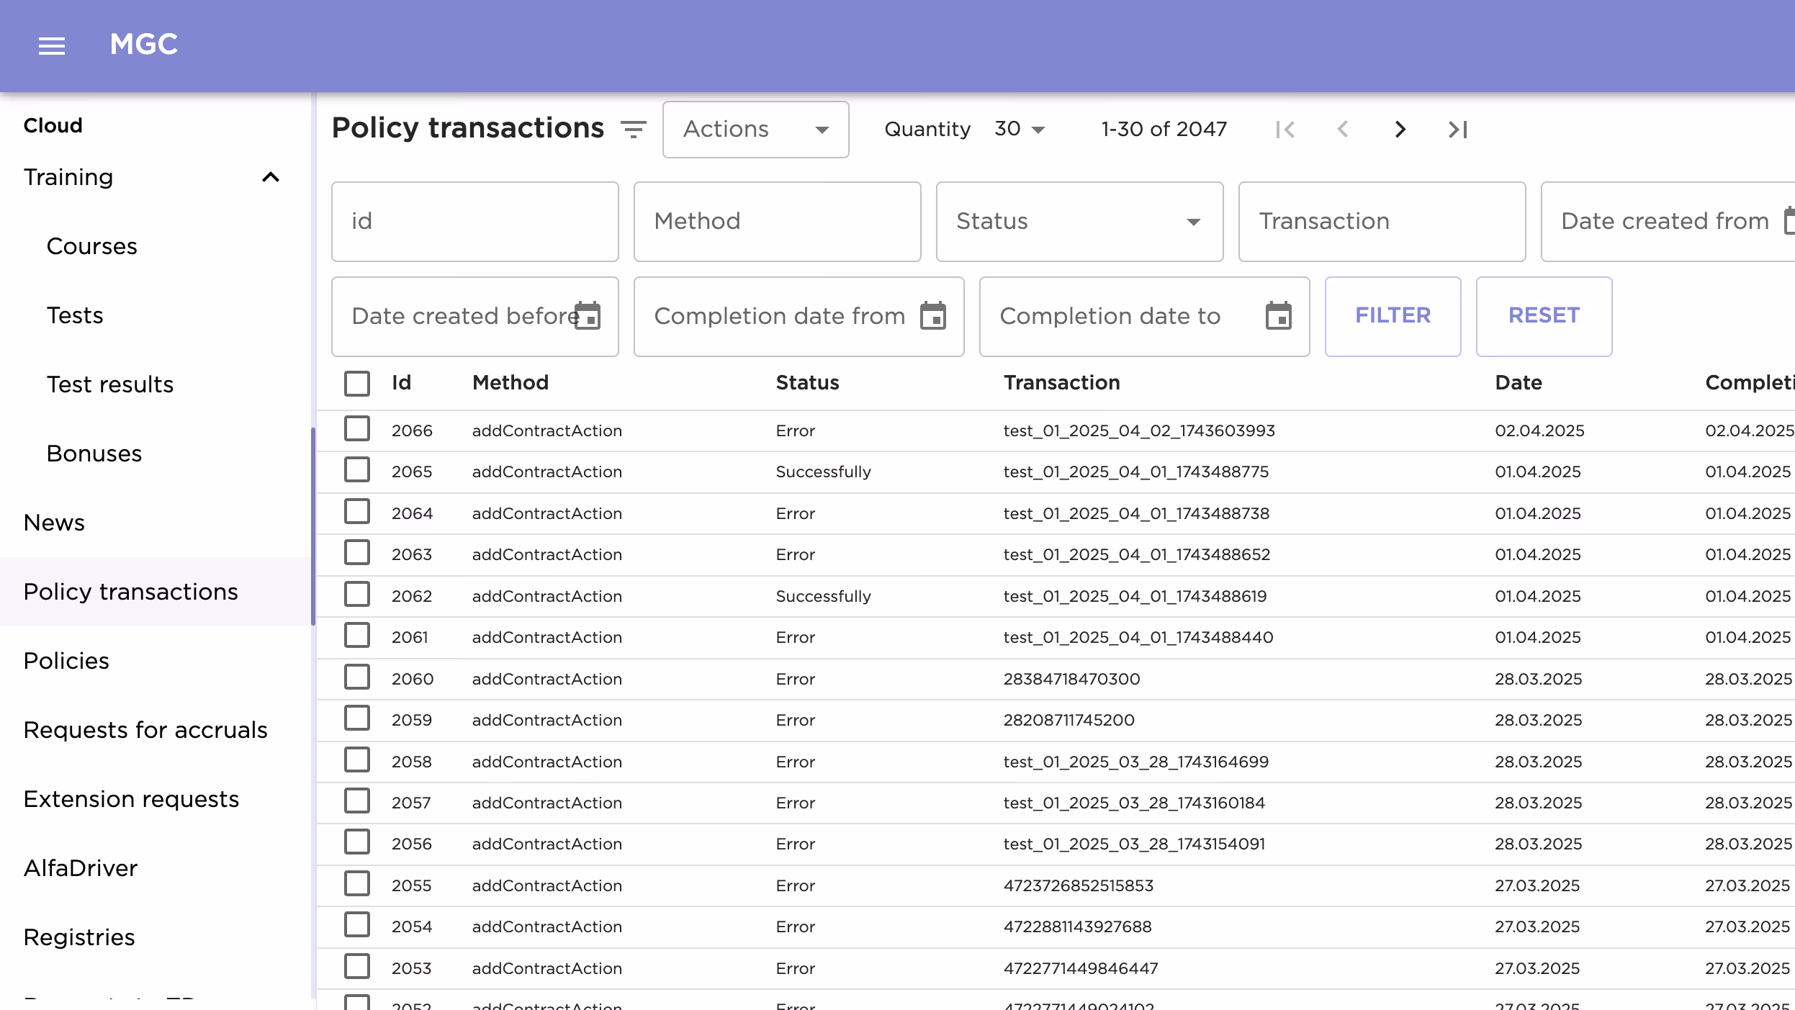
Task: Toggle the filter list icon beside title
Action: point(633,129)
